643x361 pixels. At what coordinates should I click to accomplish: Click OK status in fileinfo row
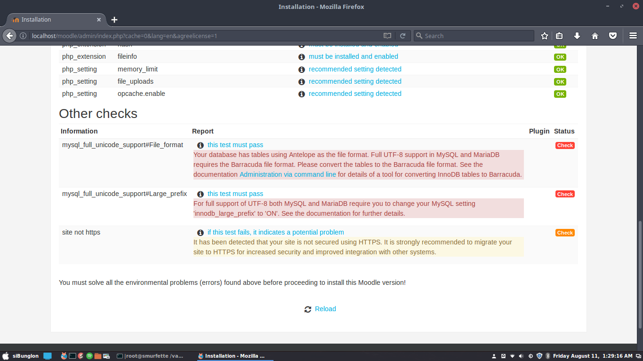(560, 57)
